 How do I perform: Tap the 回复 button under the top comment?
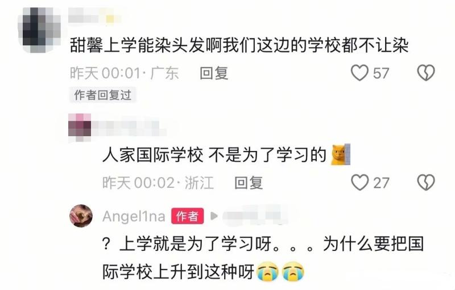pos(214,73)
